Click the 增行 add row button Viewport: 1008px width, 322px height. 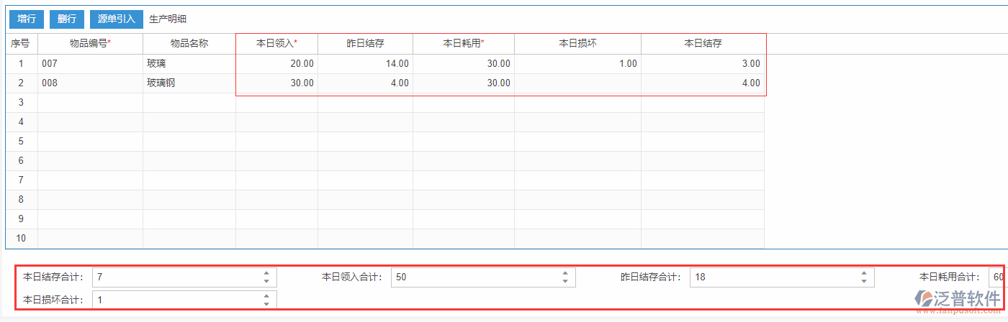27,19
